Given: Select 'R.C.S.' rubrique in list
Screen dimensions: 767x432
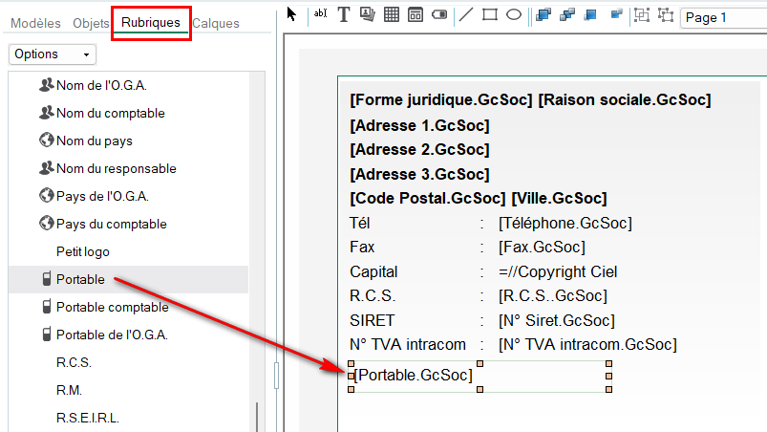Looking at the screenshot, I should 74,362.
